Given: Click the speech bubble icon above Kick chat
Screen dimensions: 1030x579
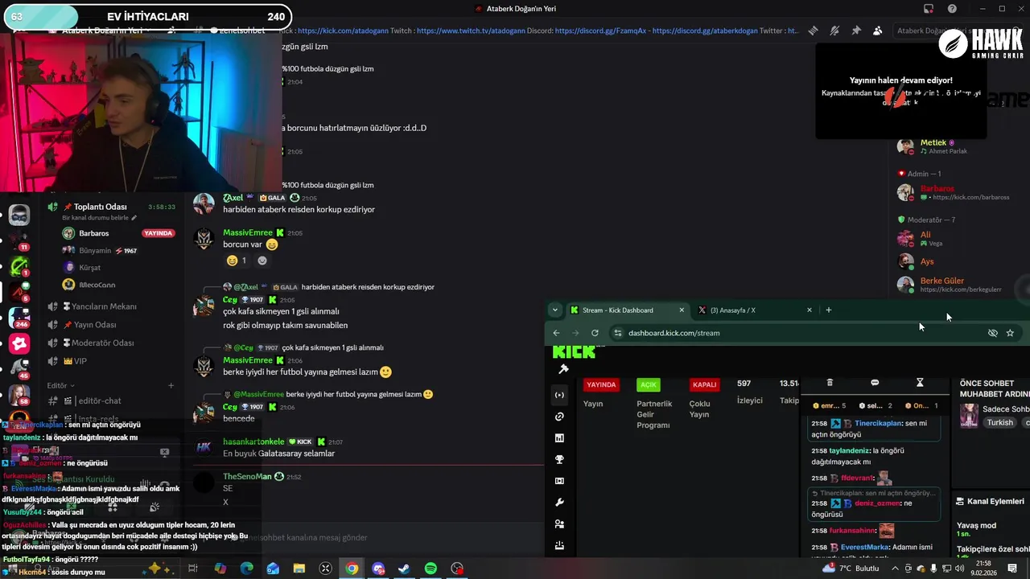Looking at the screenshot, I should 875,383.
